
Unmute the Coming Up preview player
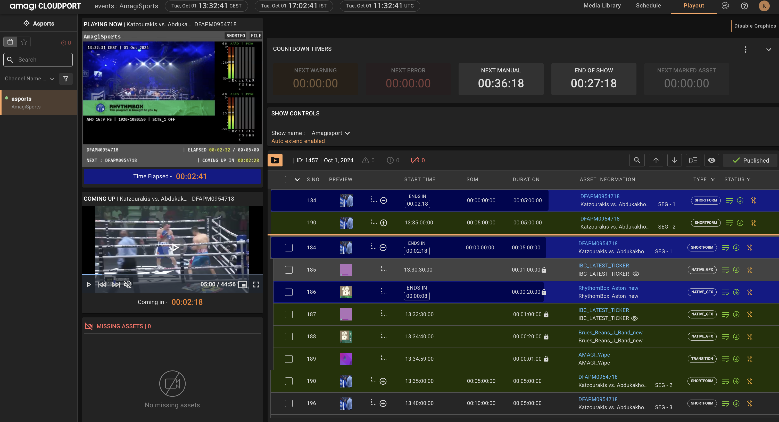[x=128, y=284]
